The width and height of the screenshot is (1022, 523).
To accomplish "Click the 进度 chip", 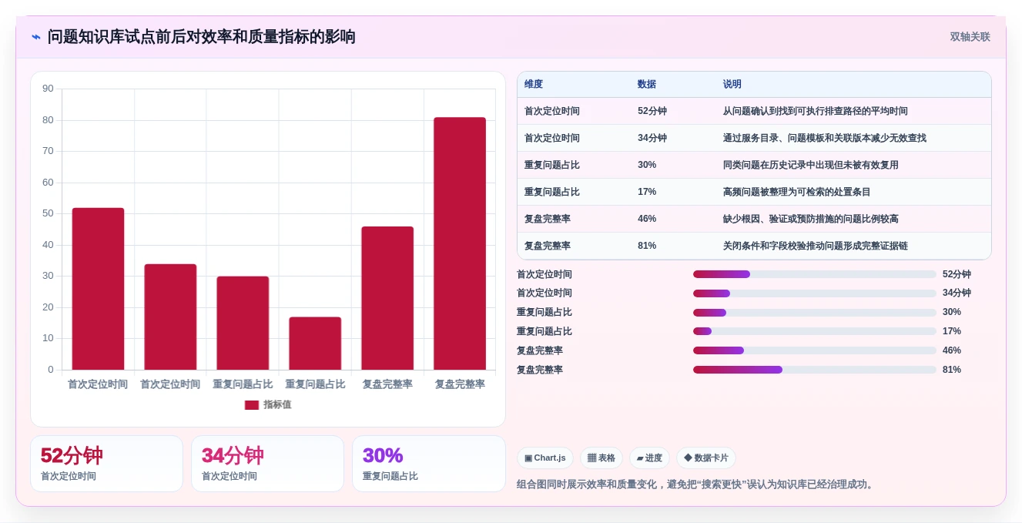I will (649, 458).
